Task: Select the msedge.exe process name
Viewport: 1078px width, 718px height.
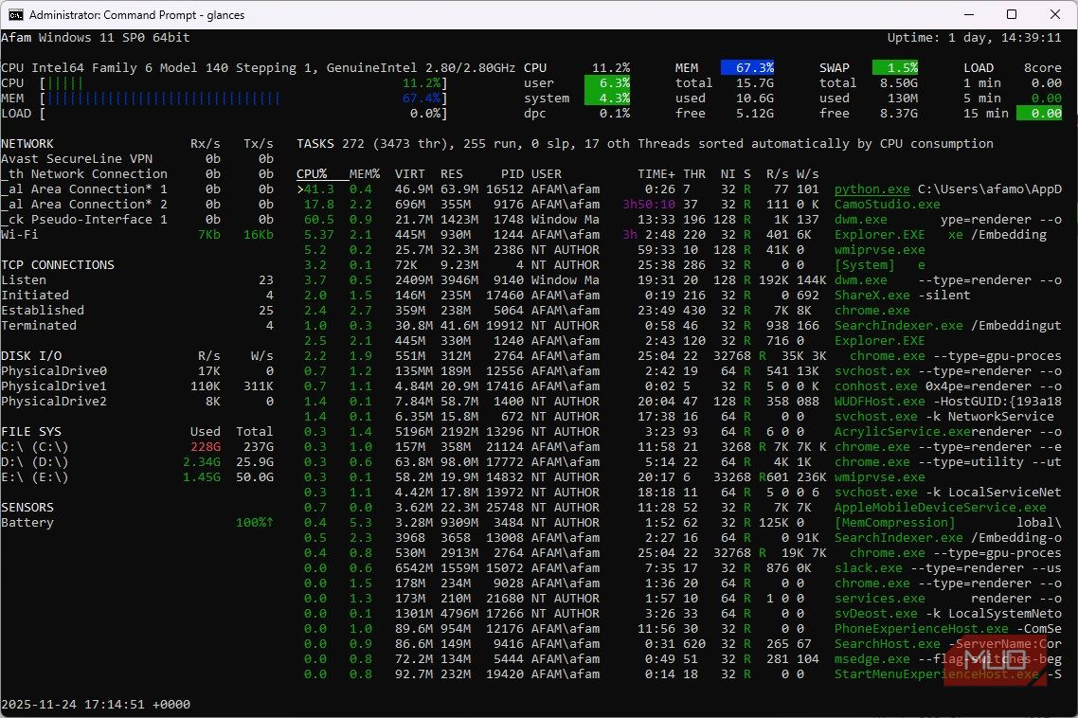Action: [871, 658]
